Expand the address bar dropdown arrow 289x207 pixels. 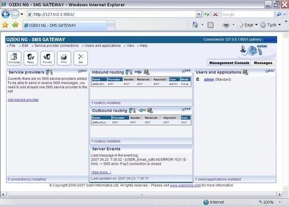[199, 14]
